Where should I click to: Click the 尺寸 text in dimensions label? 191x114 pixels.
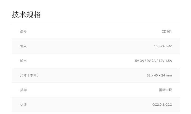pos(23,75)
